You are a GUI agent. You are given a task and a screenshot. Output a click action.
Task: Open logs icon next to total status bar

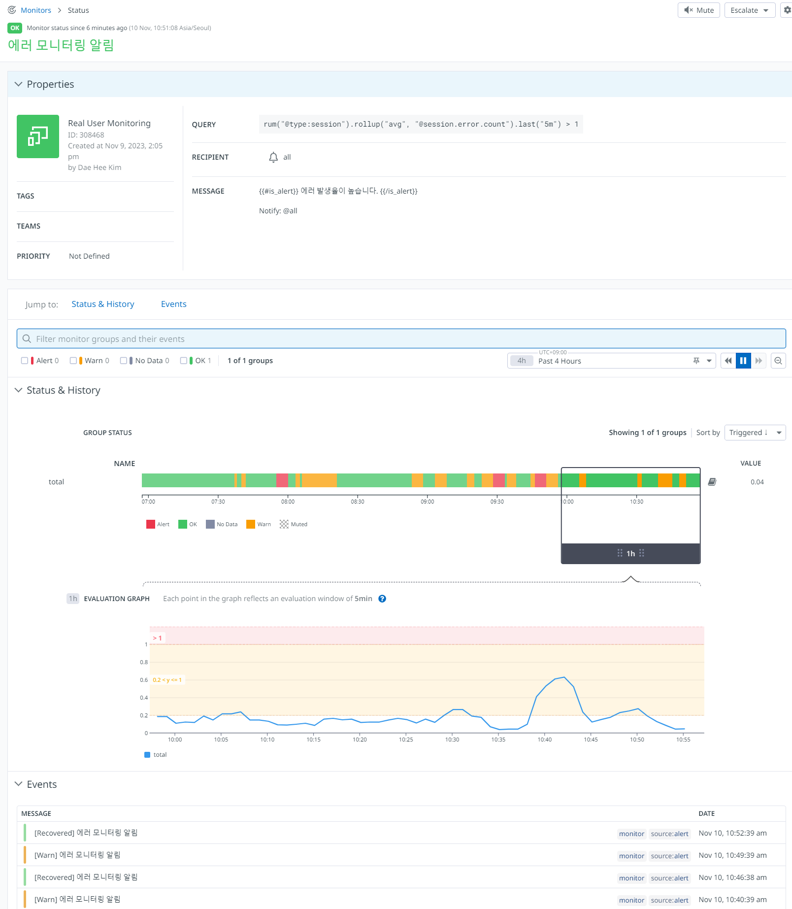click(x=712, y=482)
